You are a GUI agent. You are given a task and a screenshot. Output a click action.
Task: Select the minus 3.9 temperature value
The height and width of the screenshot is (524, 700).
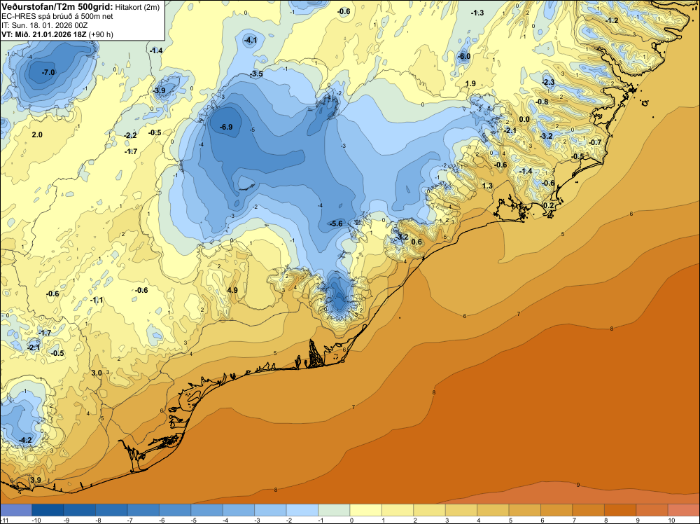click(159, 90)
